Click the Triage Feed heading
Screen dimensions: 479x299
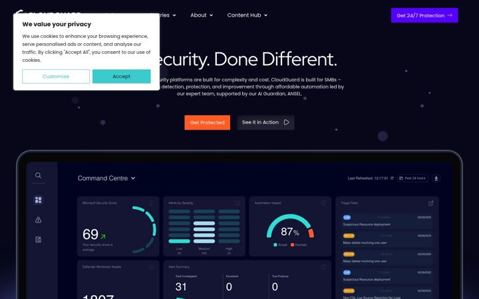tap(349, 203)
